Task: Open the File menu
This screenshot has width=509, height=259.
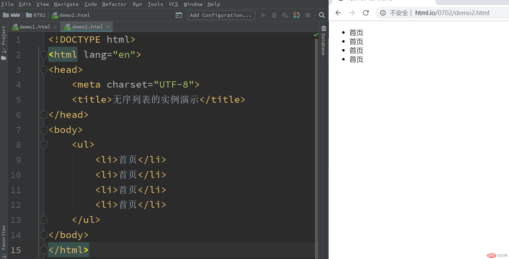Action: (x=8, y=4)
